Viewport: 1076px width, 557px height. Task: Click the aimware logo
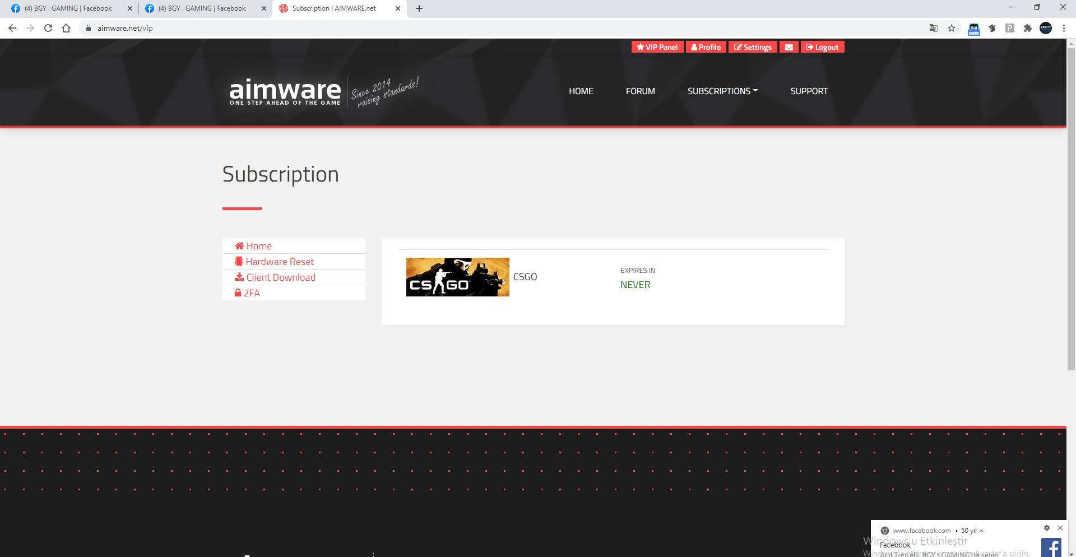point(285,91)
